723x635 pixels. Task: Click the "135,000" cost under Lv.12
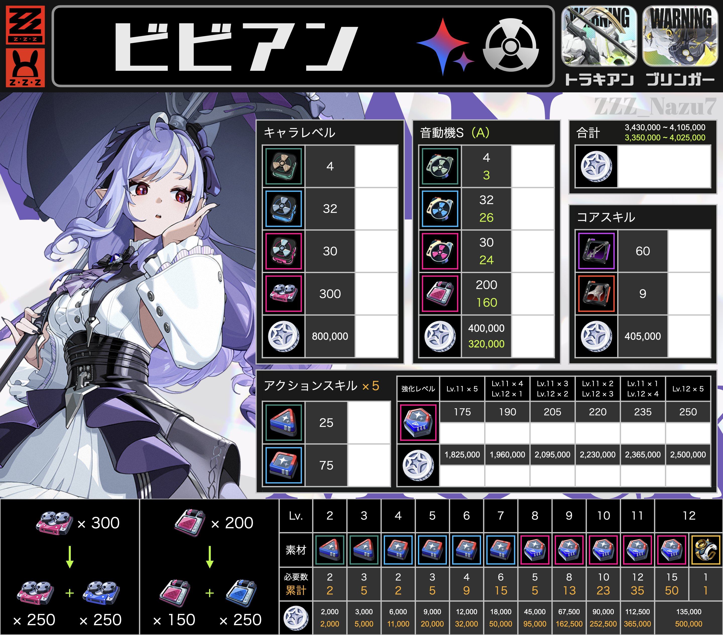[x=688, y=612]
